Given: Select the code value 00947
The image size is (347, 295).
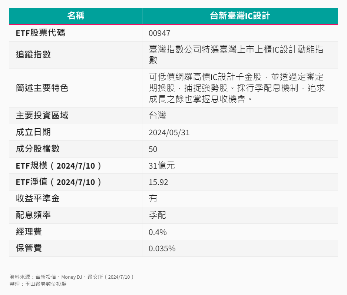Looking at the screenshot, I should (159, 33).
